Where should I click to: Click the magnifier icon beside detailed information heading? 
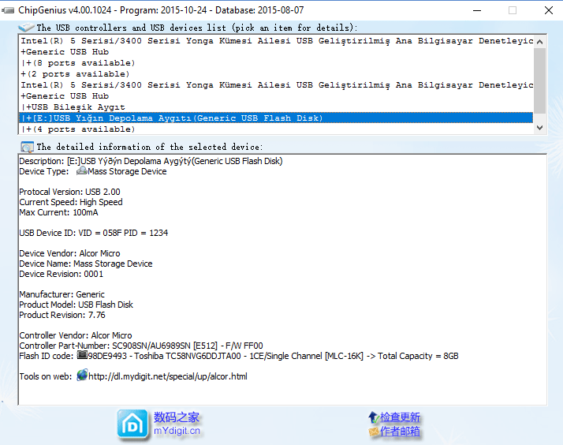27,147
